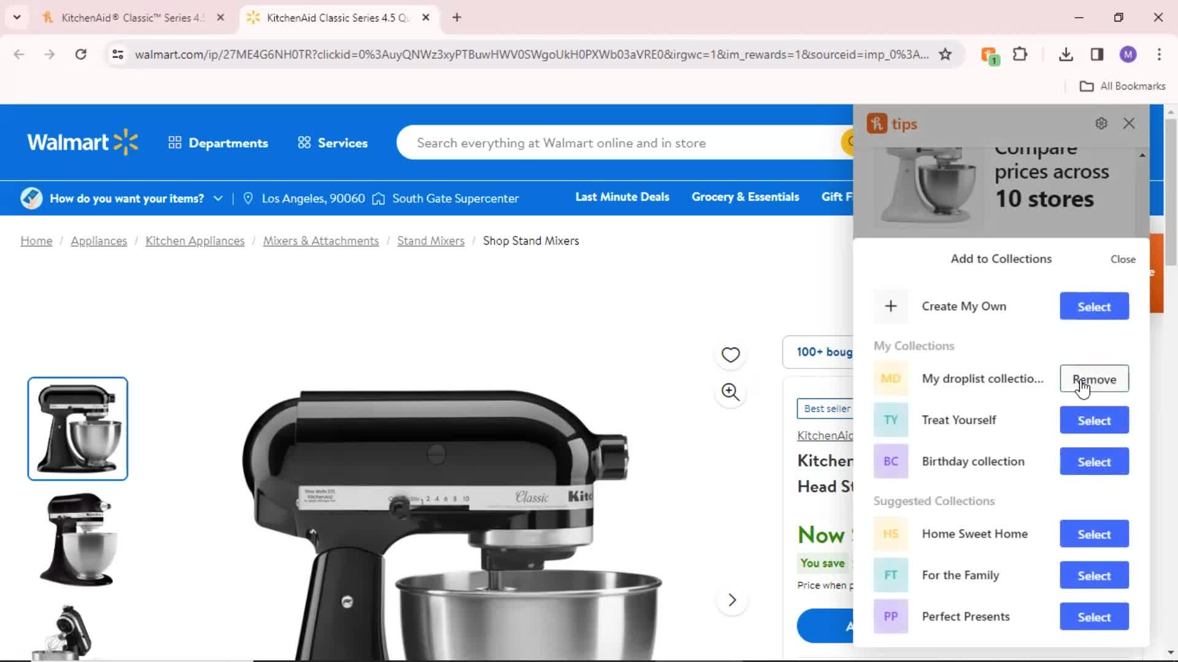Go back to the previous page
The image size is (1178, 662).
pyautogui.click(x=19, y=55)
